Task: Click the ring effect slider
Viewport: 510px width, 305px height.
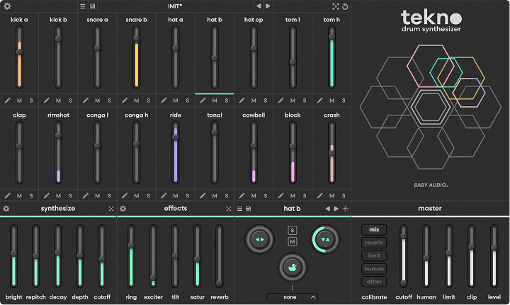Action: coord(131,256)
